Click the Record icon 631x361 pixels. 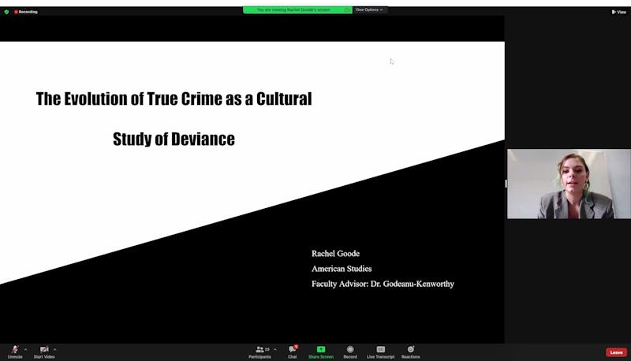click(x=350, y=349)
